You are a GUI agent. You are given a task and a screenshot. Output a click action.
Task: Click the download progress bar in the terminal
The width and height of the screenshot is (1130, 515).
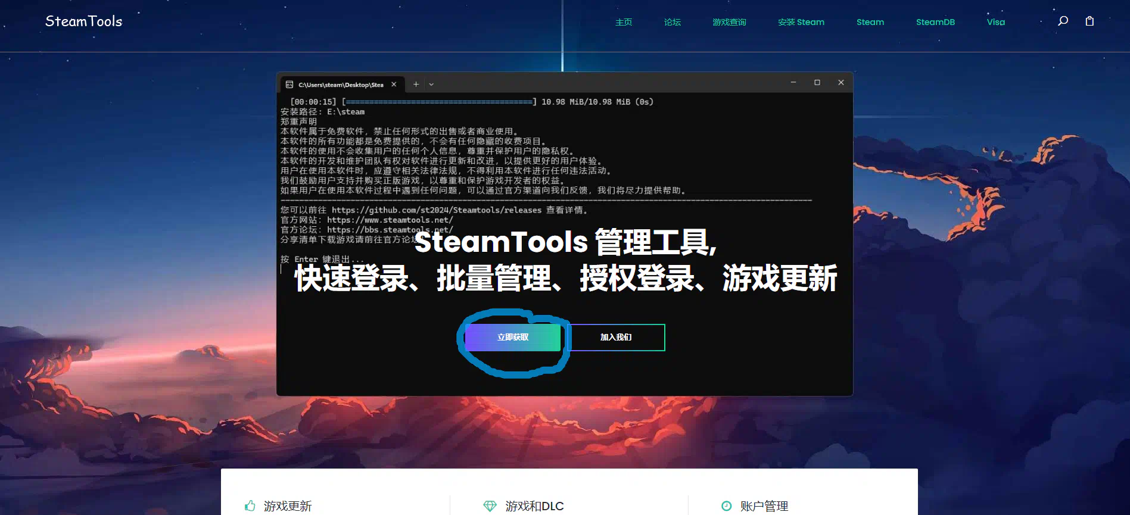point(440,102)
